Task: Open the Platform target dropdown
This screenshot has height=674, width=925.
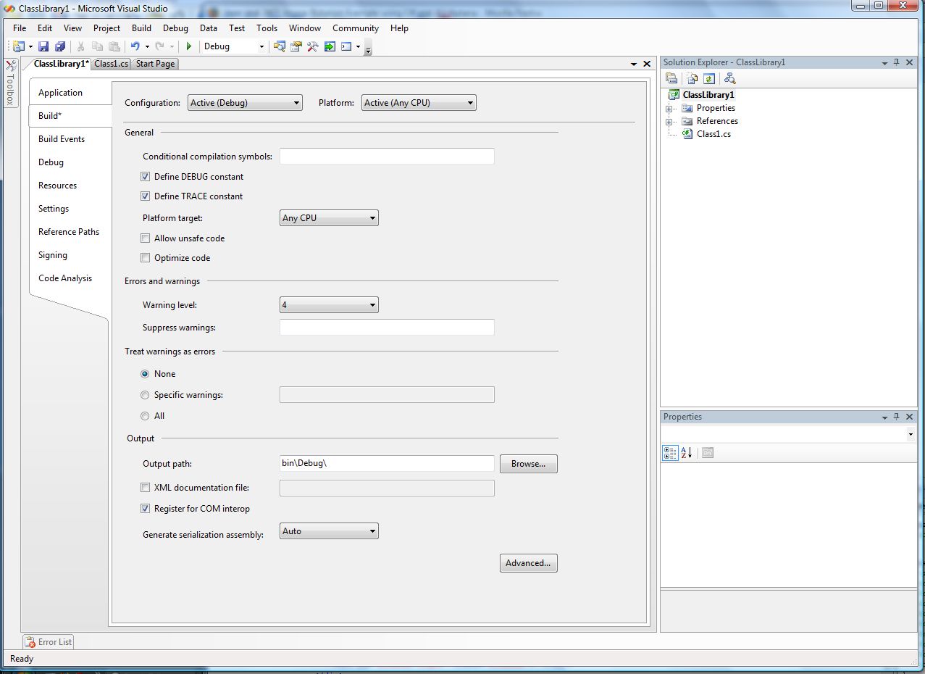Action: coord(329,218)
